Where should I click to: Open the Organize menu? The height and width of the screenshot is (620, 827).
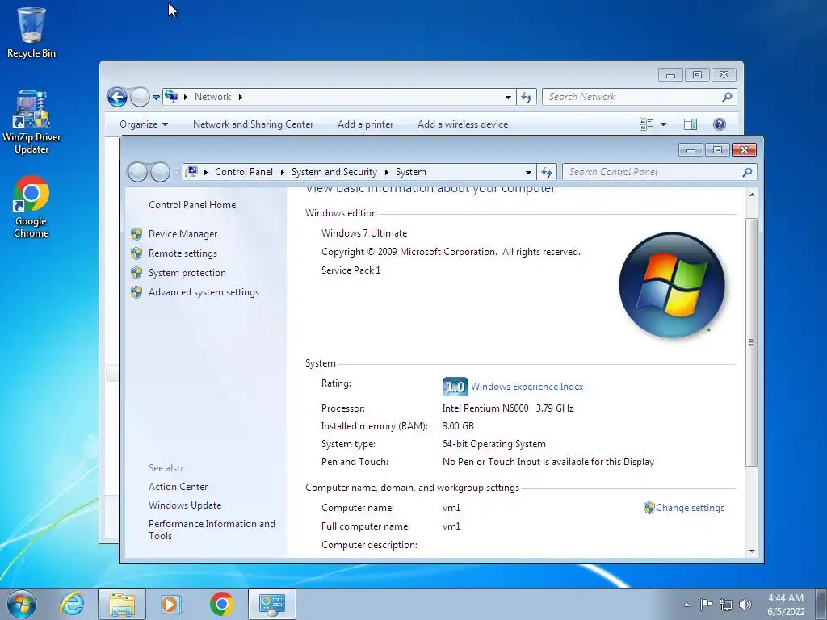(144, 124)
